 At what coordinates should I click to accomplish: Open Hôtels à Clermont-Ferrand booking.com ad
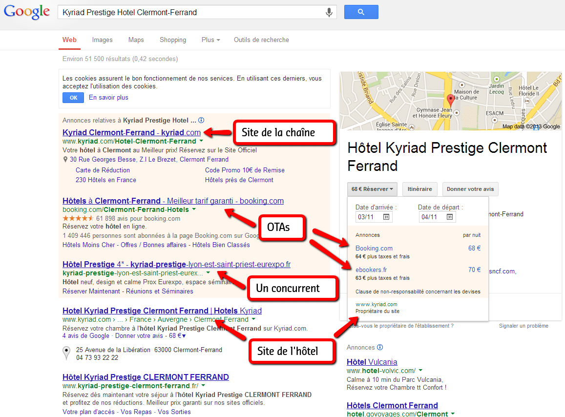coord(173,201)
